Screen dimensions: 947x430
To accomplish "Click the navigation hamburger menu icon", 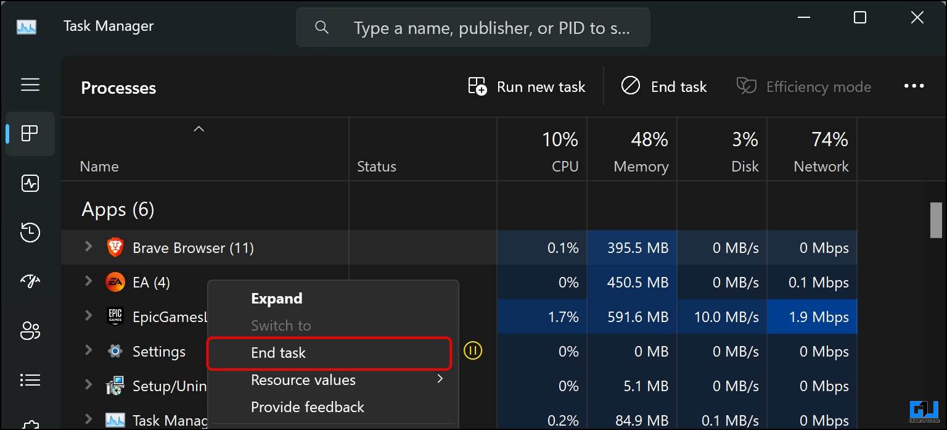I will pyautogui.click(x=30, y=85).
